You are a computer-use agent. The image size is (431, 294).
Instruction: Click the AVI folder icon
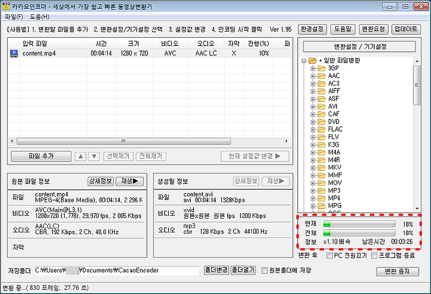tap(321, 107)
